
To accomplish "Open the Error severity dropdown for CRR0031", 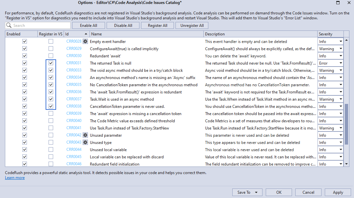I will (341, 63).
